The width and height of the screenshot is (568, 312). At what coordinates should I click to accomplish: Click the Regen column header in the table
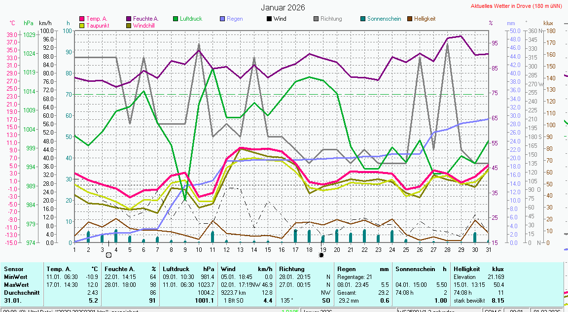pyautogui.click(x=347, y=269)
